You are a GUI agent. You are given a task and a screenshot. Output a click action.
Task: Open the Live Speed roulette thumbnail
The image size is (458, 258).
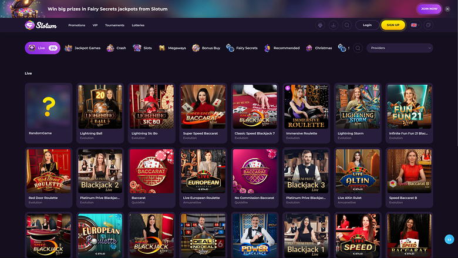coord(358,236)
